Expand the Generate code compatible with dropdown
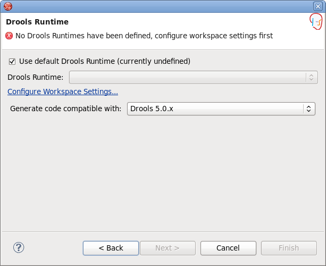The image size is (326, 266). click(x=221, y=109)
